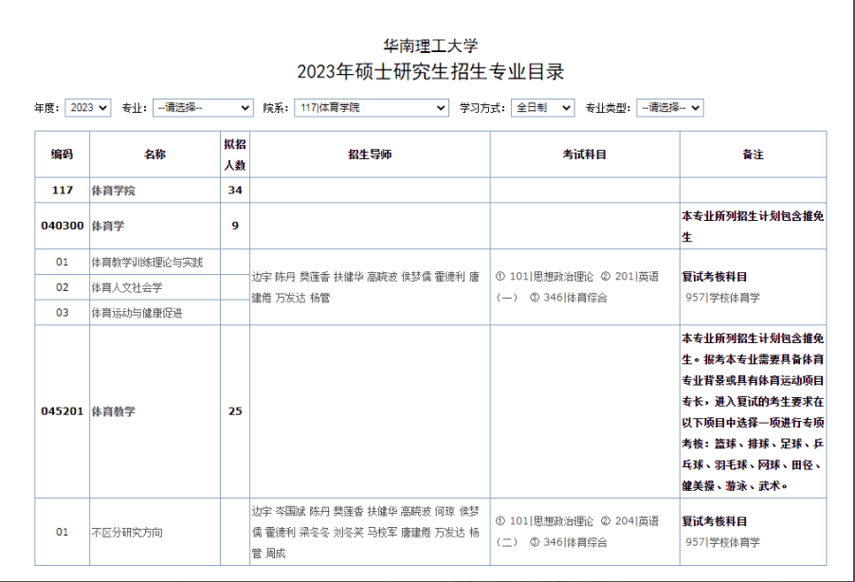855x582 pixels.
Task: Click exam subjects containing 204|英语（二）
Action: click(585, 532)
